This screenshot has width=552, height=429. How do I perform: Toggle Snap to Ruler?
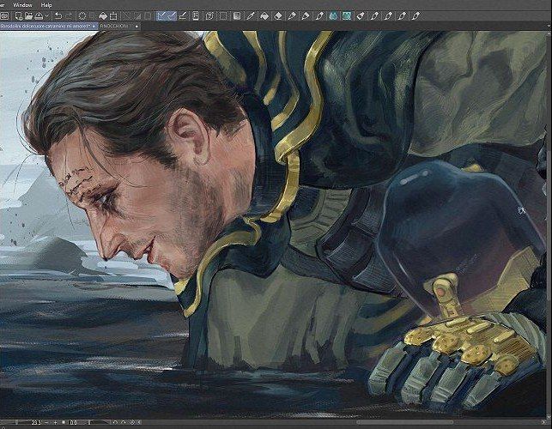tap(161, 15)
